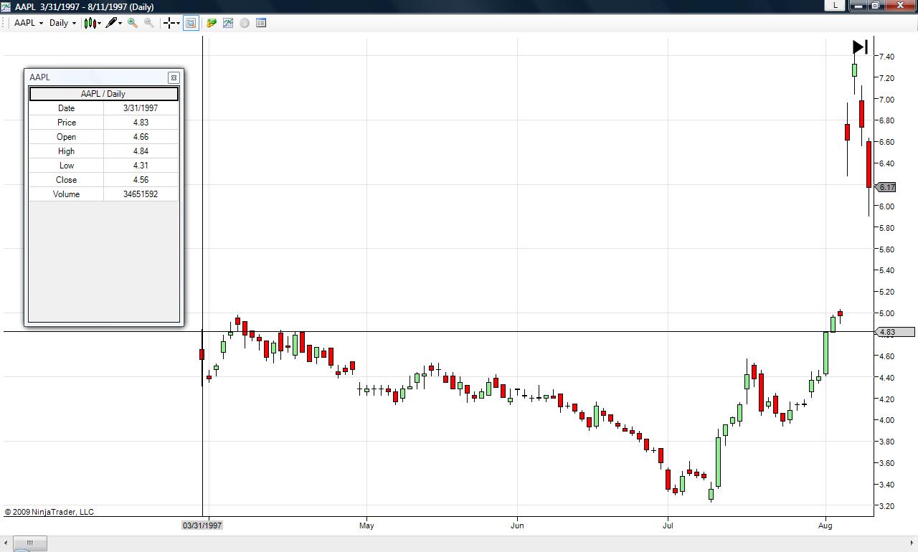Click the Aug label on time axis
Image resolution: width=918 pixels, height=552 pixels.
coord(825,525)
